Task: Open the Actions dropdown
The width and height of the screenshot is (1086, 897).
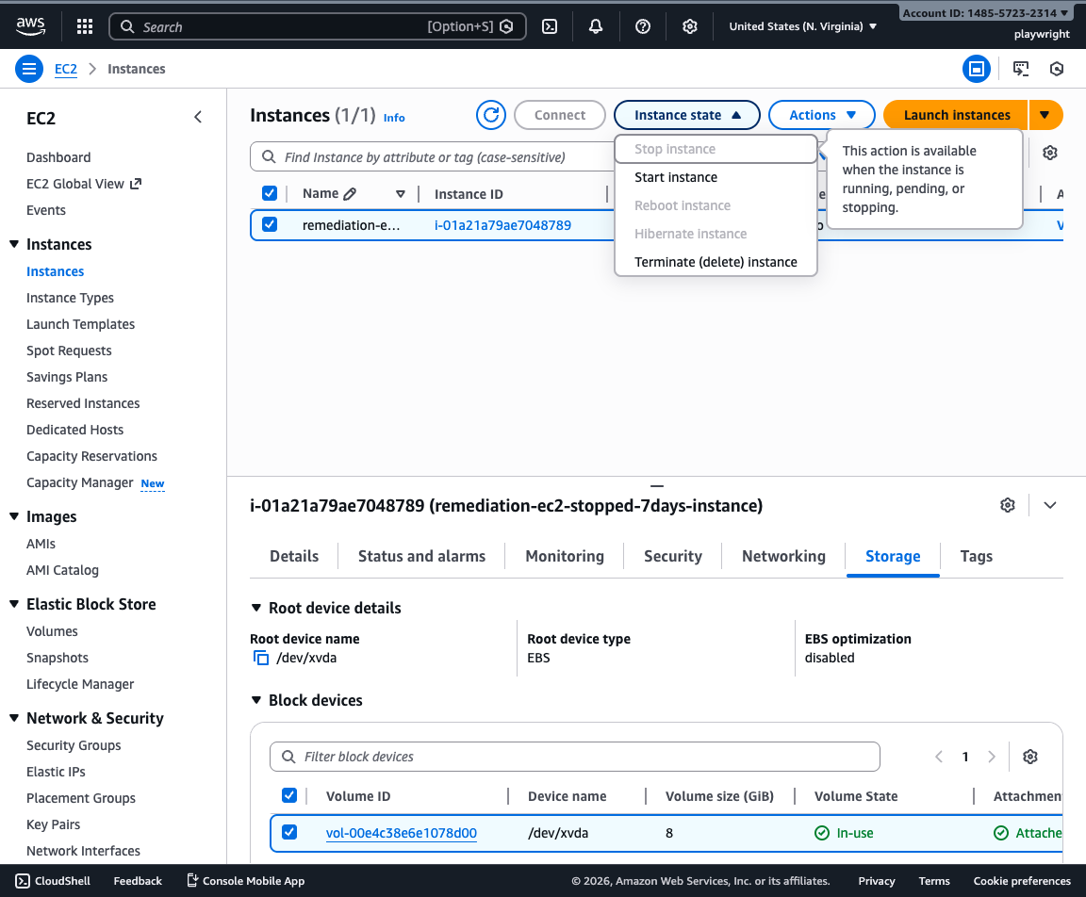Action: 821,114
